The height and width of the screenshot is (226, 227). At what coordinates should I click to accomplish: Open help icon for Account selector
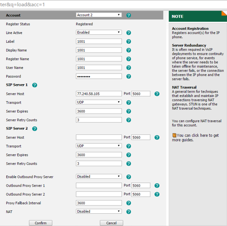coord(128,15)
